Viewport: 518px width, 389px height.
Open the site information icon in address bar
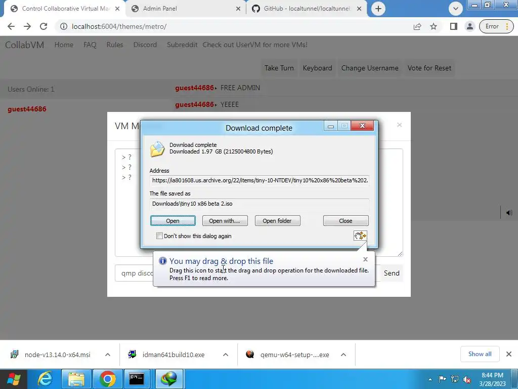tap(63, 26)
